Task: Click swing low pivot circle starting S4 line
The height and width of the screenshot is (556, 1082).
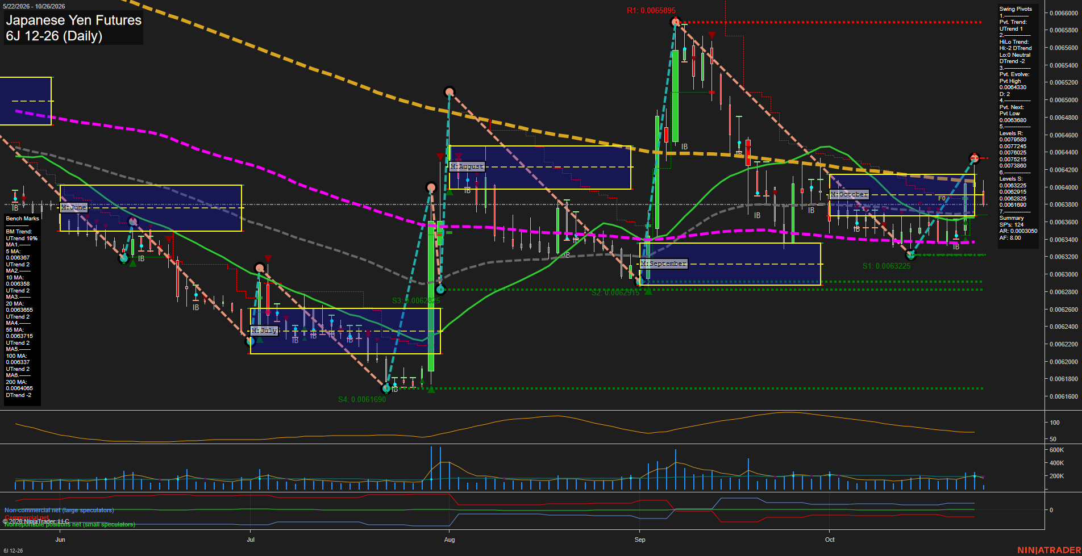Action: (386, 388)
